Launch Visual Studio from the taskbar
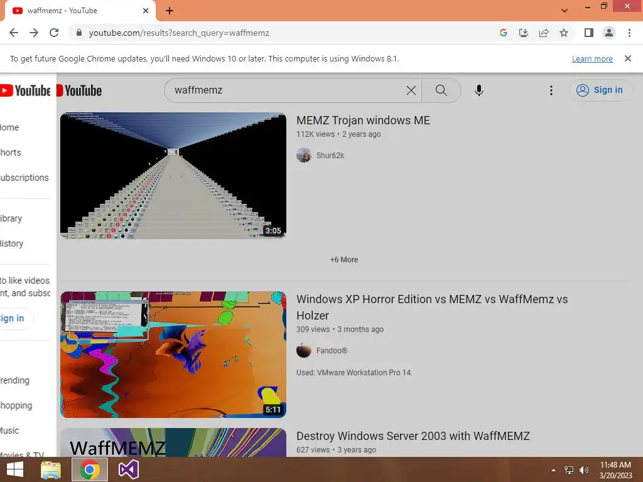The image size is (643, 482). coord(128,469)
